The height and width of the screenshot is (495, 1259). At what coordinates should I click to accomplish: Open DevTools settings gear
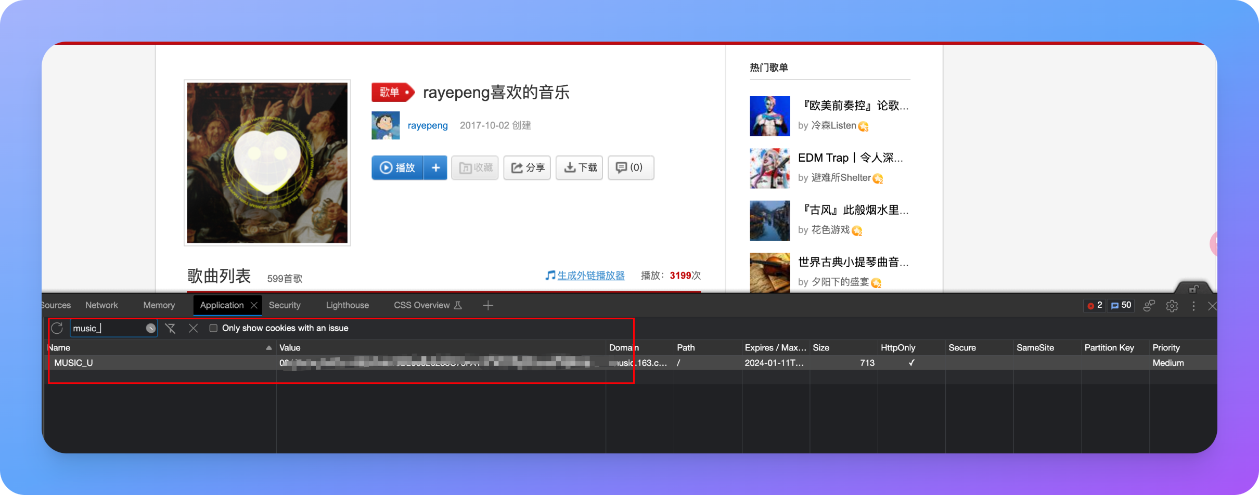tap(1172, 306)
